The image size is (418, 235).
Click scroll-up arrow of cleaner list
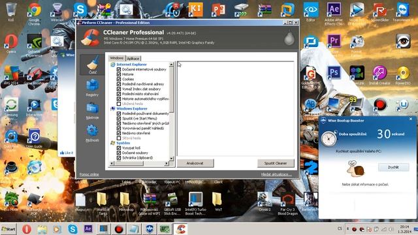point(171,65)
